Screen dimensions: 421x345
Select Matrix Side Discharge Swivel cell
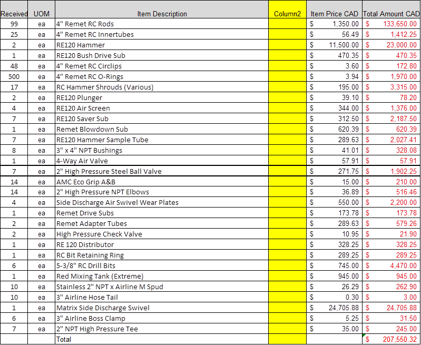pos(162,308)
